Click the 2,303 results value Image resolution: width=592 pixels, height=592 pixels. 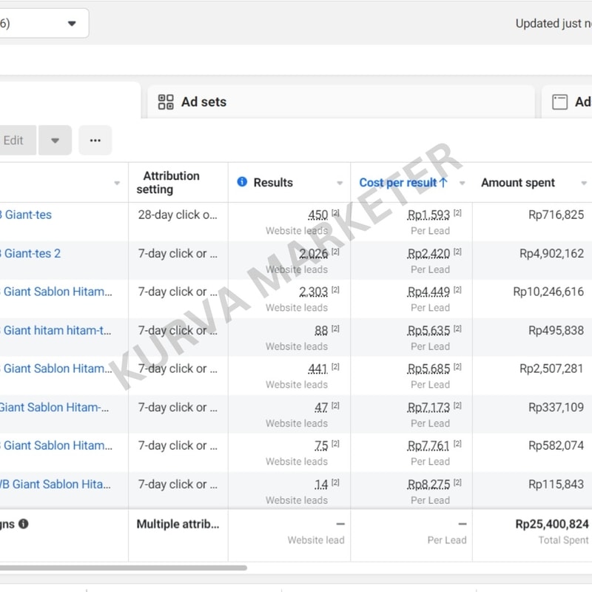point(313,292)
